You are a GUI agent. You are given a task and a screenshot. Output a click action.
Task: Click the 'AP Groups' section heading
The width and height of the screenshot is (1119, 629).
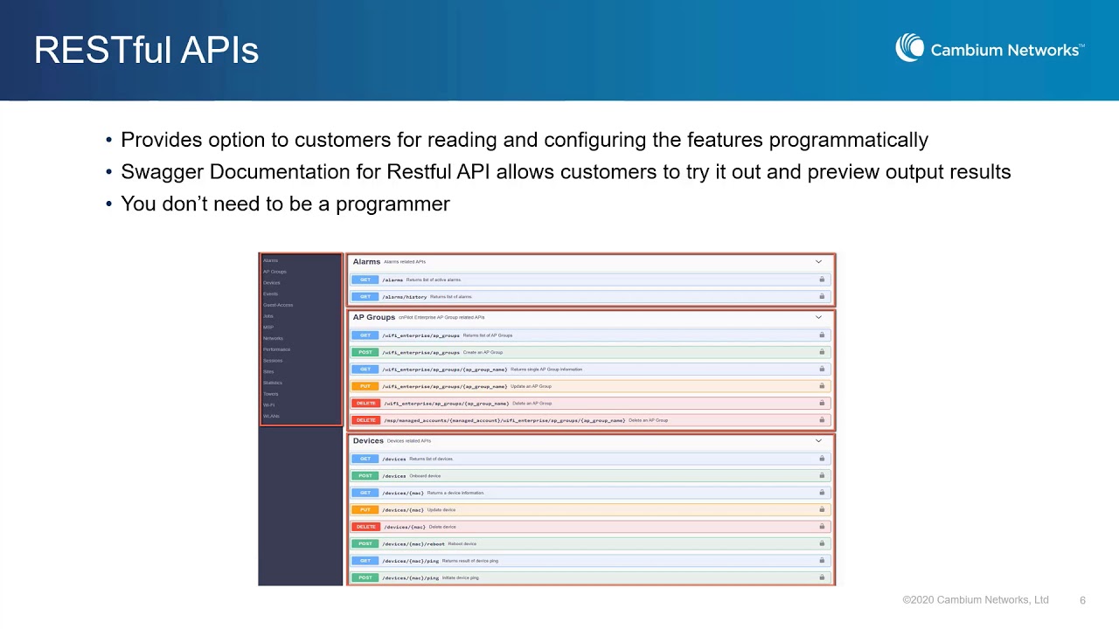click(x=374, y=317)
